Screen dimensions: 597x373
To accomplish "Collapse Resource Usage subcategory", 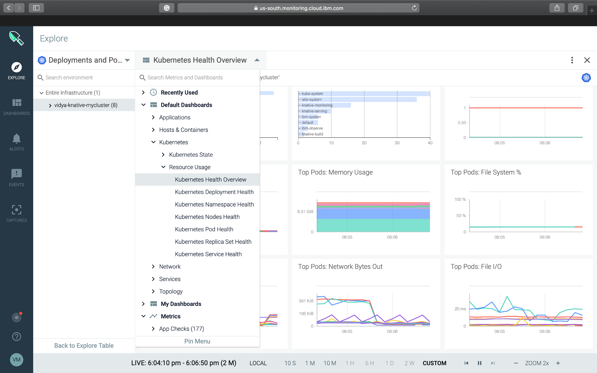I will pyautogui.click(x=163, y=167).
